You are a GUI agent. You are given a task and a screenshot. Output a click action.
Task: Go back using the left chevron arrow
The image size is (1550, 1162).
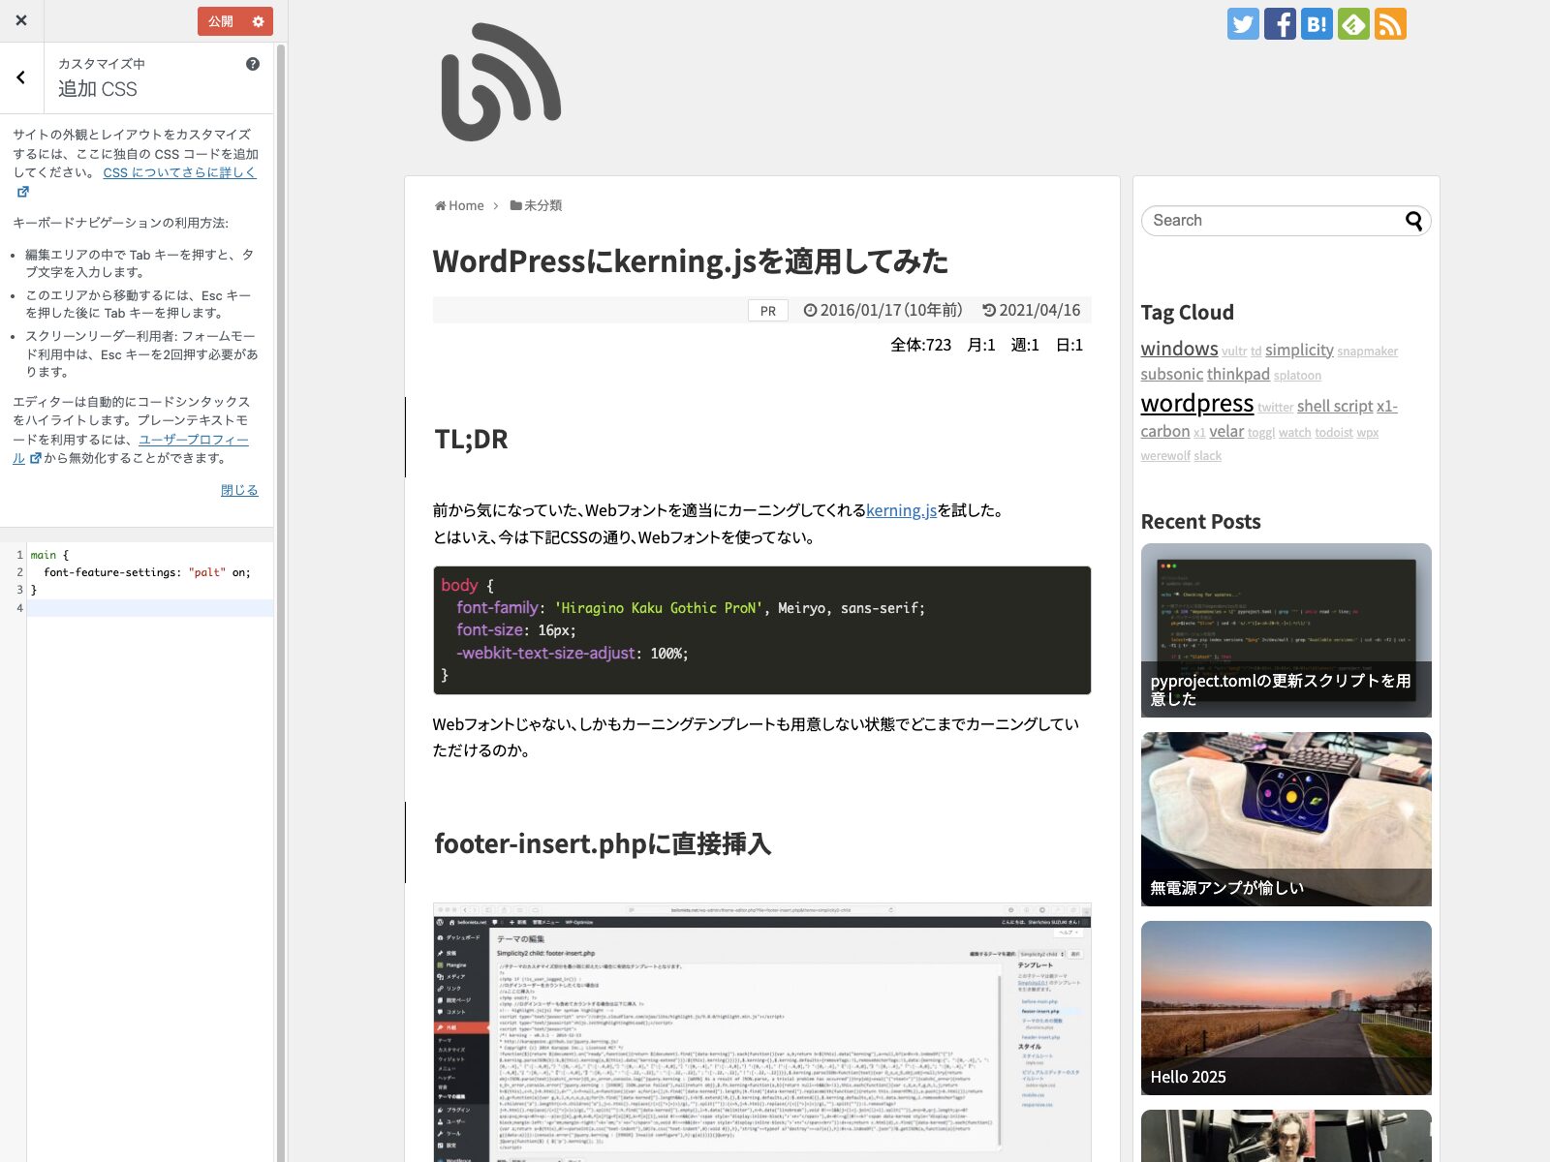(21, 77)
